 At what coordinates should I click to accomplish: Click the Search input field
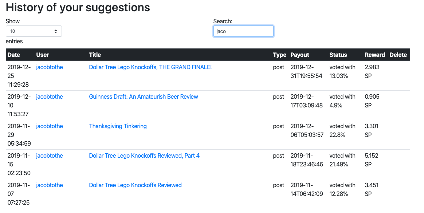243,31
